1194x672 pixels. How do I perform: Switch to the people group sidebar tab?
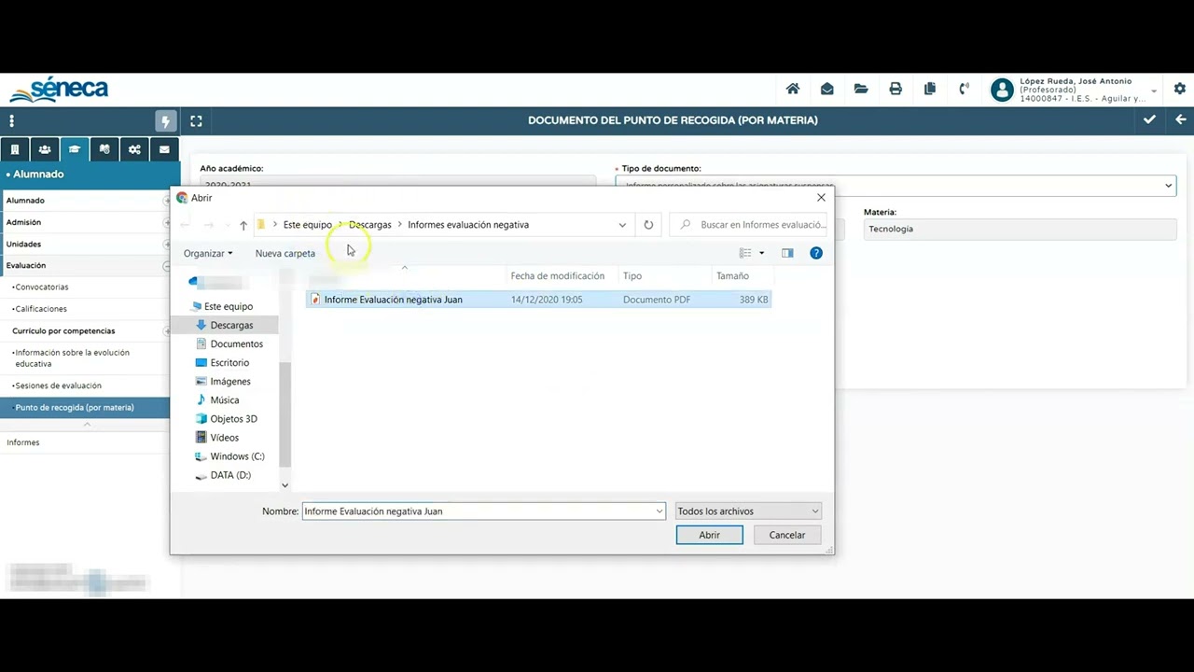[45, 149]
